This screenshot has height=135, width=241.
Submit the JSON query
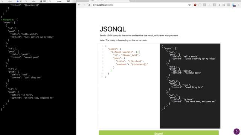159,133
